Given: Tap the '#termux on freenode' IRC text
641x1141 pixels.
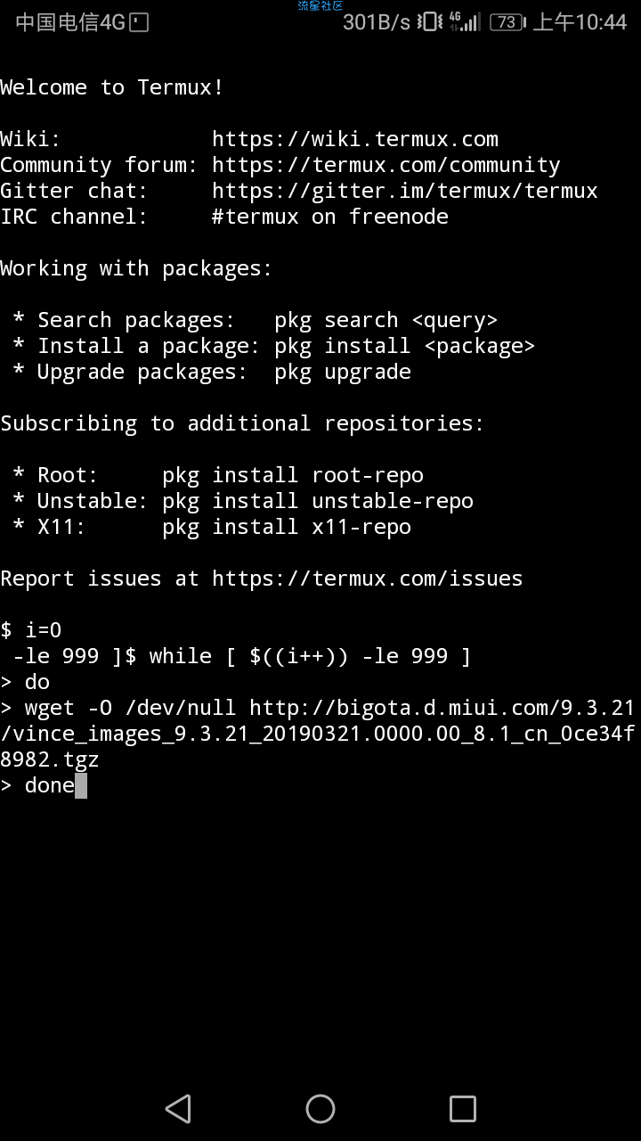Looking at the screenshot, I should pos(330,217).
